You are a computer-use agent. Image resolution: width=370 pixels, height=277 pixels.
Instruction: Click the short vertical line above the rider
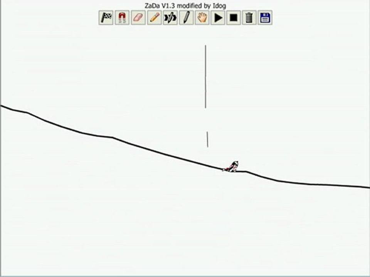pos(207,139)
